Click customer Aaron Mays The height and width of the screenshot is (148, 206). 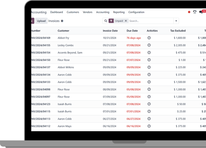(64, 126)
